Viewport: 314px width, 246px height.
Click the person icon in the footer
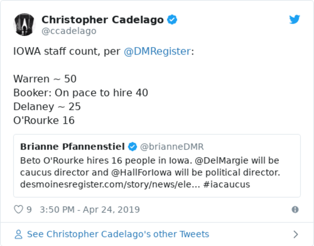[x=19, y=234]
